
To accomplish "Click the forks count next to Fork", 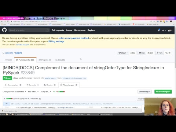I will pos(168,53).
